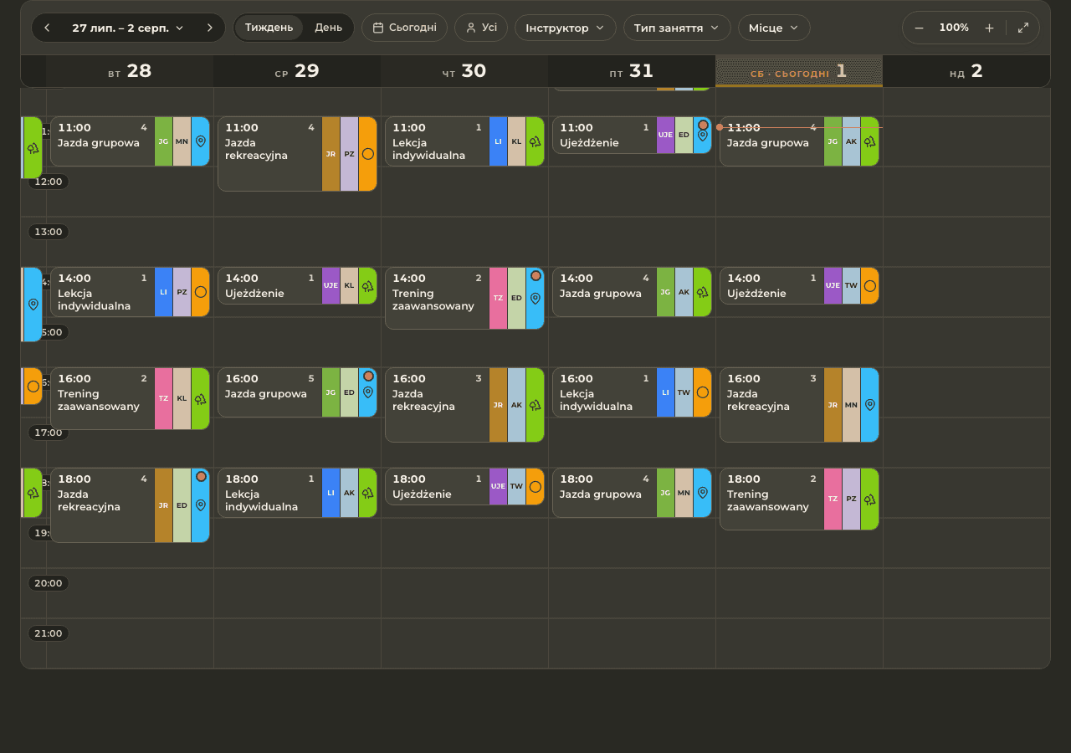Click the zoom out minus icon
This screenshot has height=753, width=1071.
tap(919, 28)
